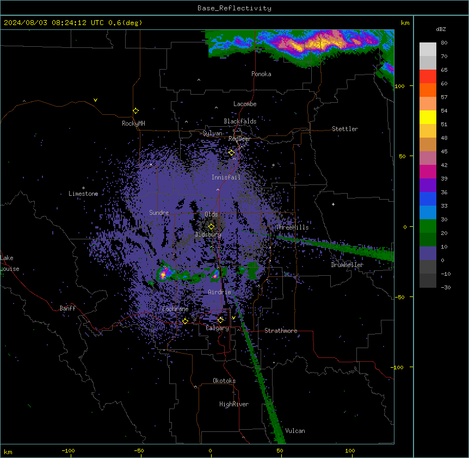The width and height of the screenshot is (469, 458).
Task: Click the yellow diamond marker above RockyMH
Action: (136, 111)
